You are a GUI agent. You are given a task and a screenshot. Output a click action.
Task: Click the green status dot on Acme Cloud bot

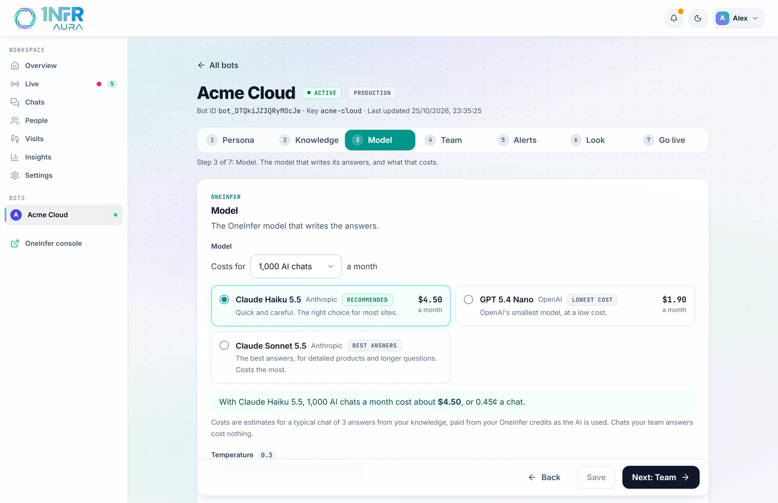pos(115,215)
